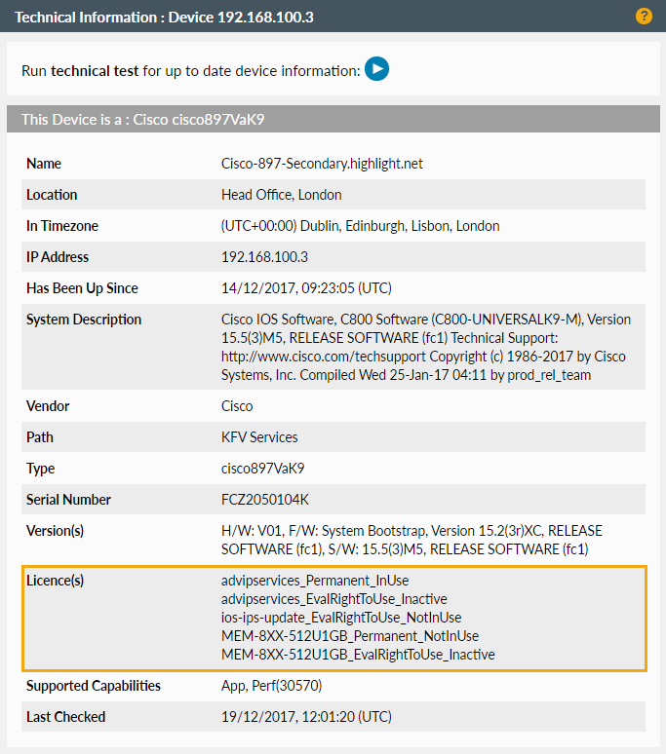
Task: Click the Vendor row label
Action: tap(48, 406)
